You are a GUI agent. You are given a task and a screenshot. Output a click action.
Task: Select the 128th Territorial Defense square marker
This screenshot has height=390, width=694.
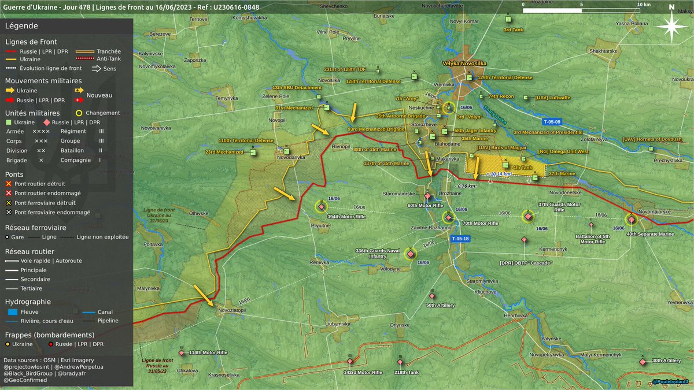414,75
